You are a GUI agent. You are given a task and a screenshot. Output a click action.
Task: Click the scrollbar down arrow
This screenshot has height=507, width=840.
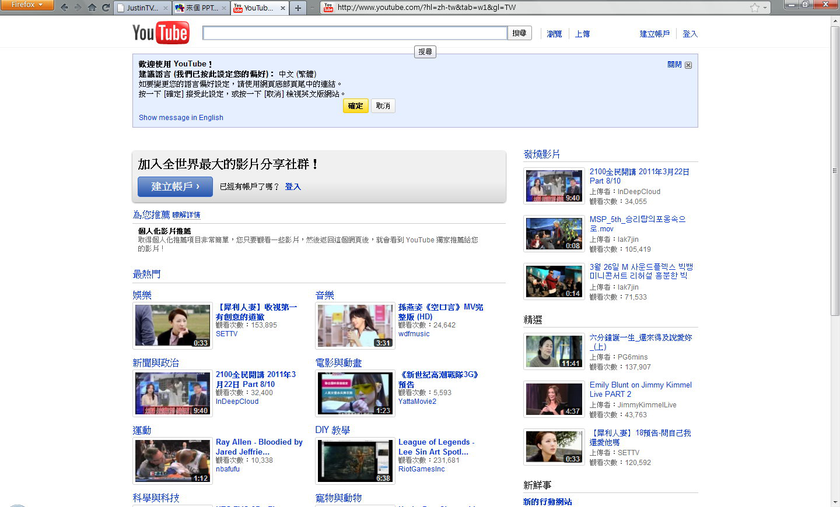coord(835,502)
